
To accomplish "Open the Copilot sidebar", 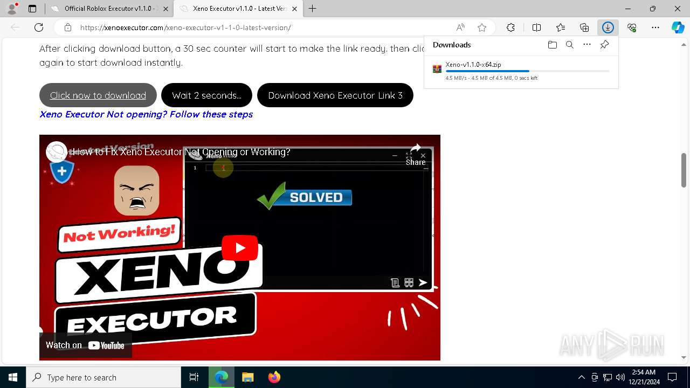I will (x=678, y=27).
